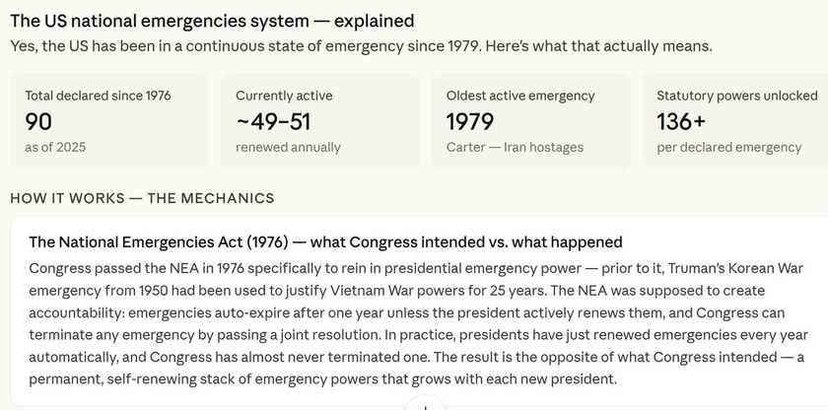Select the 'Statutory powers unlocked' label
This screenshot has height=410, width=828.
coord(737,96)
